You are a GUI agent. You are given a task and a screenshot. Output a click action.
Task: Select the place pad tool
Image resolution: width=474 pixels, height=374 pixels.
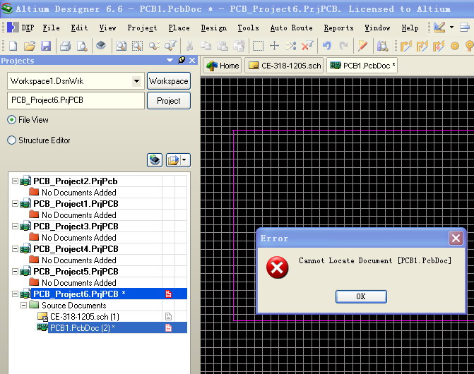click(455, 46)
